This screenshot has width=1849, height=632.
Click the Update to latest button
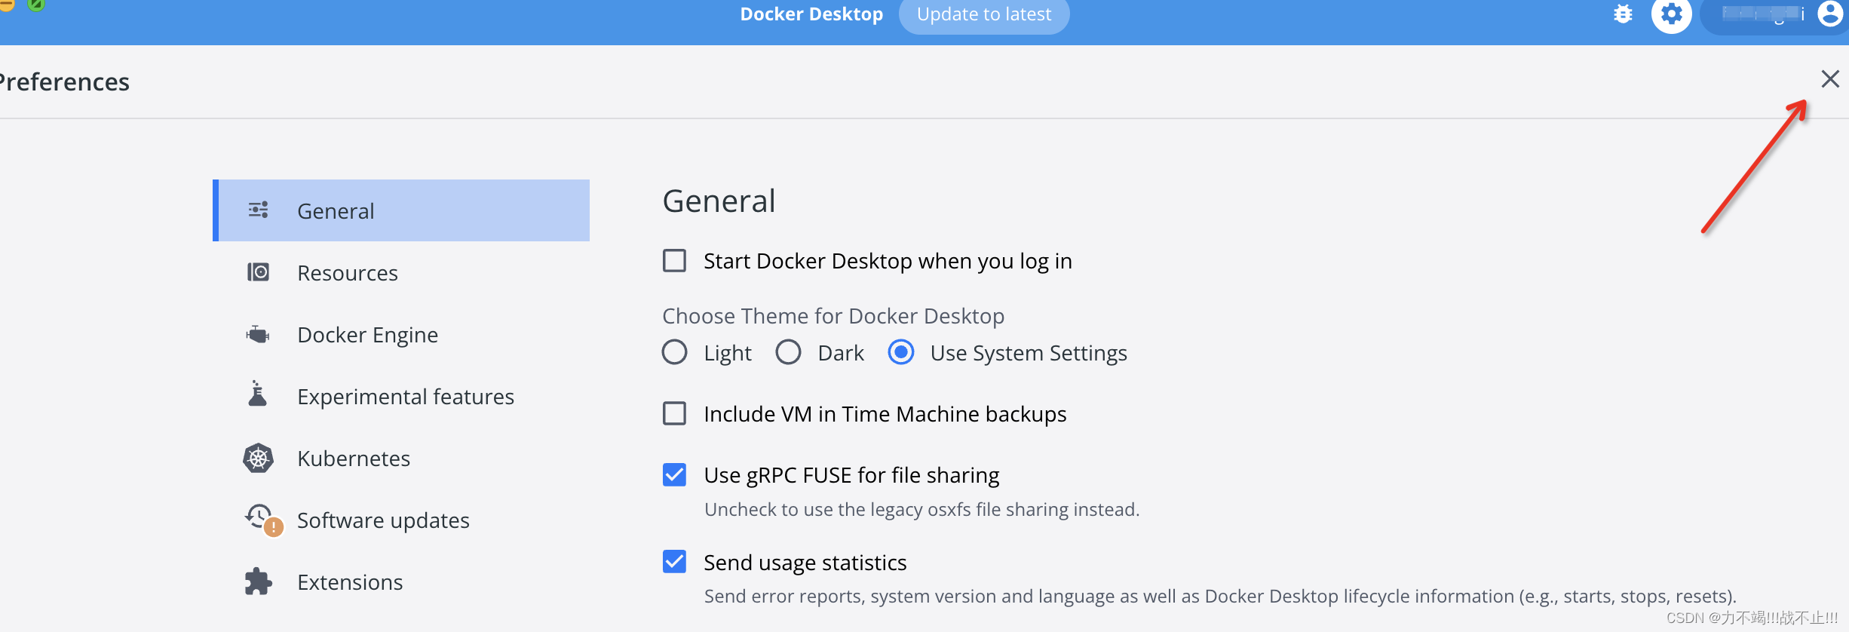click(x=984, y=14)
